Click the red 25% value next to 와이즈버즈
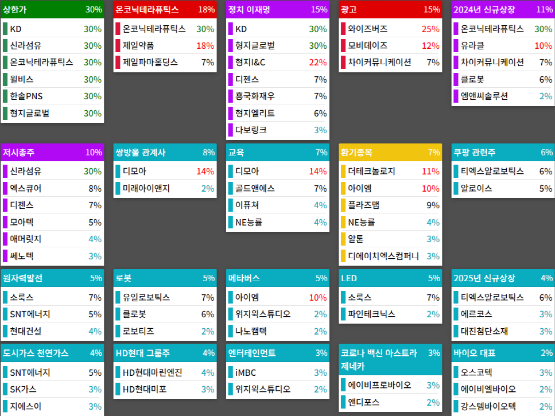Viewport: 555px width, 416px height. pos(432,28)
